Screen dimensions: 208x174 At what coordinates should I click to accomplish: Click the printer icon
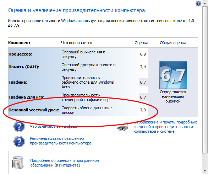coord(123,127)
